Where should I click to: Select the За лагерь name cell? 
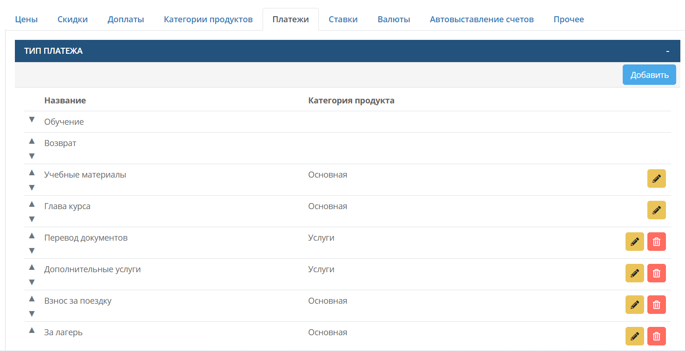click(x=63, y=332)
